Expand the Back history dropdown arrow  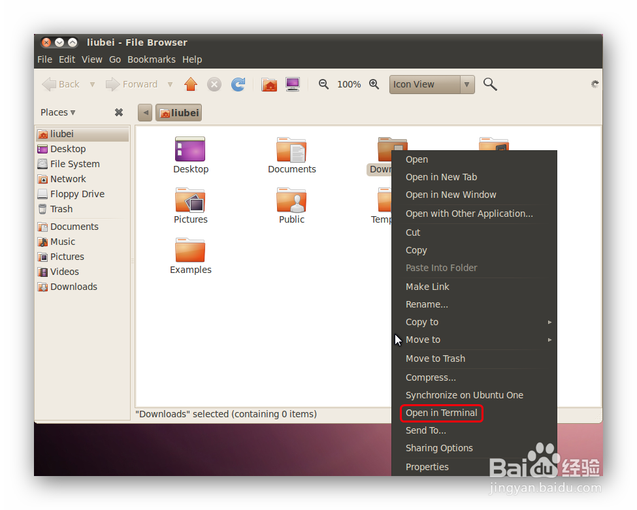(x=92, y=84)
